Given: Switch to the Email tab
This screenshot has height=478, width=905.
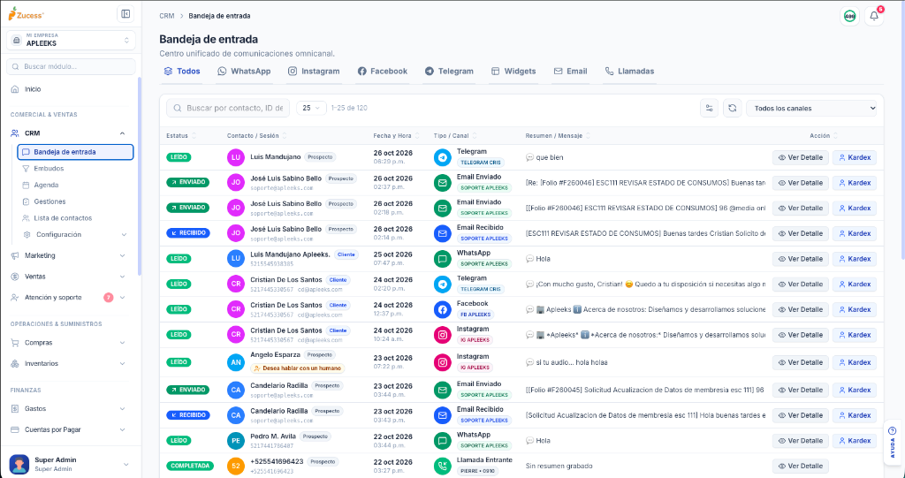Looking at the screenshot, I should (570, 72).
